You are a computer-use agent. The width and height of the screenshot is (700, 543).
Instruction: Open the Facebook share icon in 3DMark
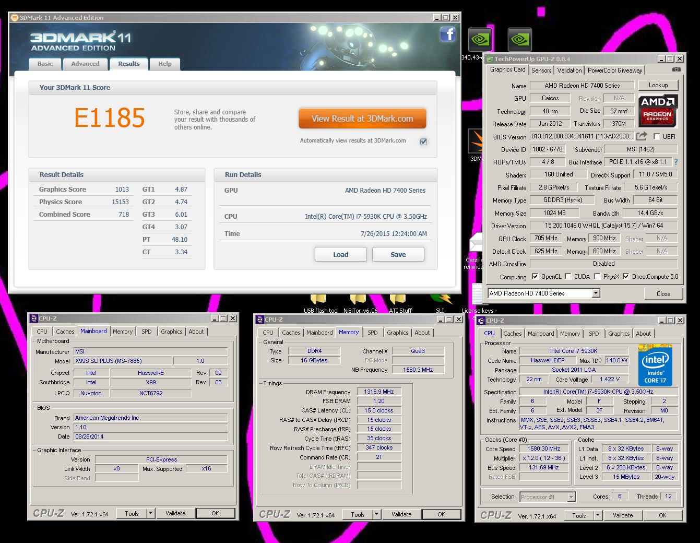[448, 34]
